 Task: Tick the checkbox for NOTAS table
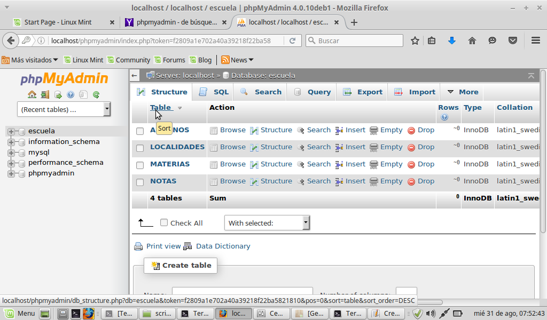click(x=140, y=182)
